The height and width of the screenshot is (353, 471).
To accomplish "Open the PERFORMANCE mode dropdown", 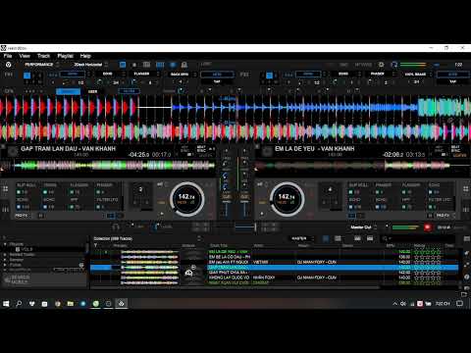I will (x=41, y=65).
